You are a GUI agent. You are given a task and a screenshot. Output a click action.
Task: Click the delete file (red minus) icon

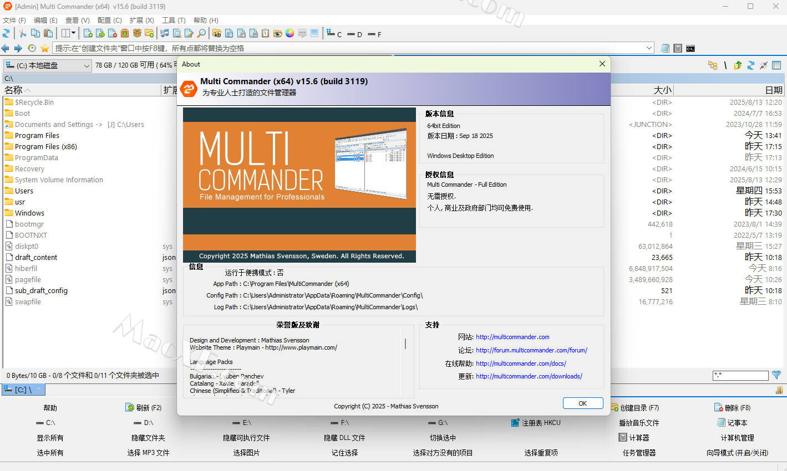[113, 33]
